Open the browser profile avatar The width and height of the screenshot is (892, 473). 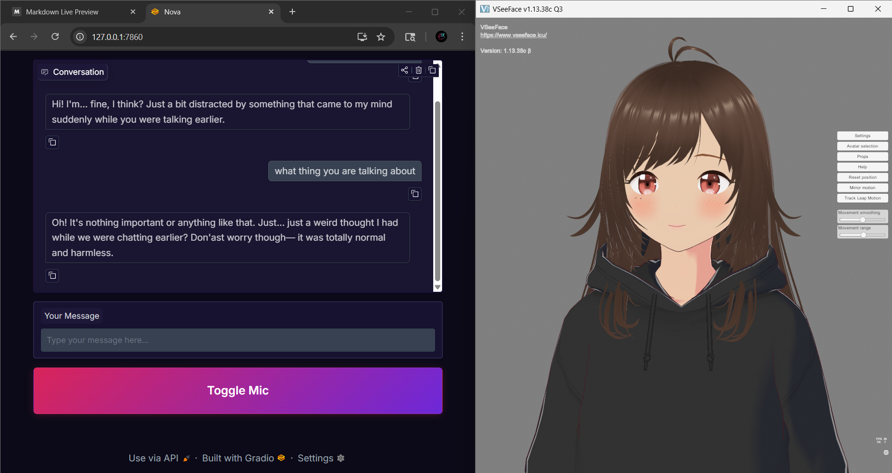[x=442, y=37]
